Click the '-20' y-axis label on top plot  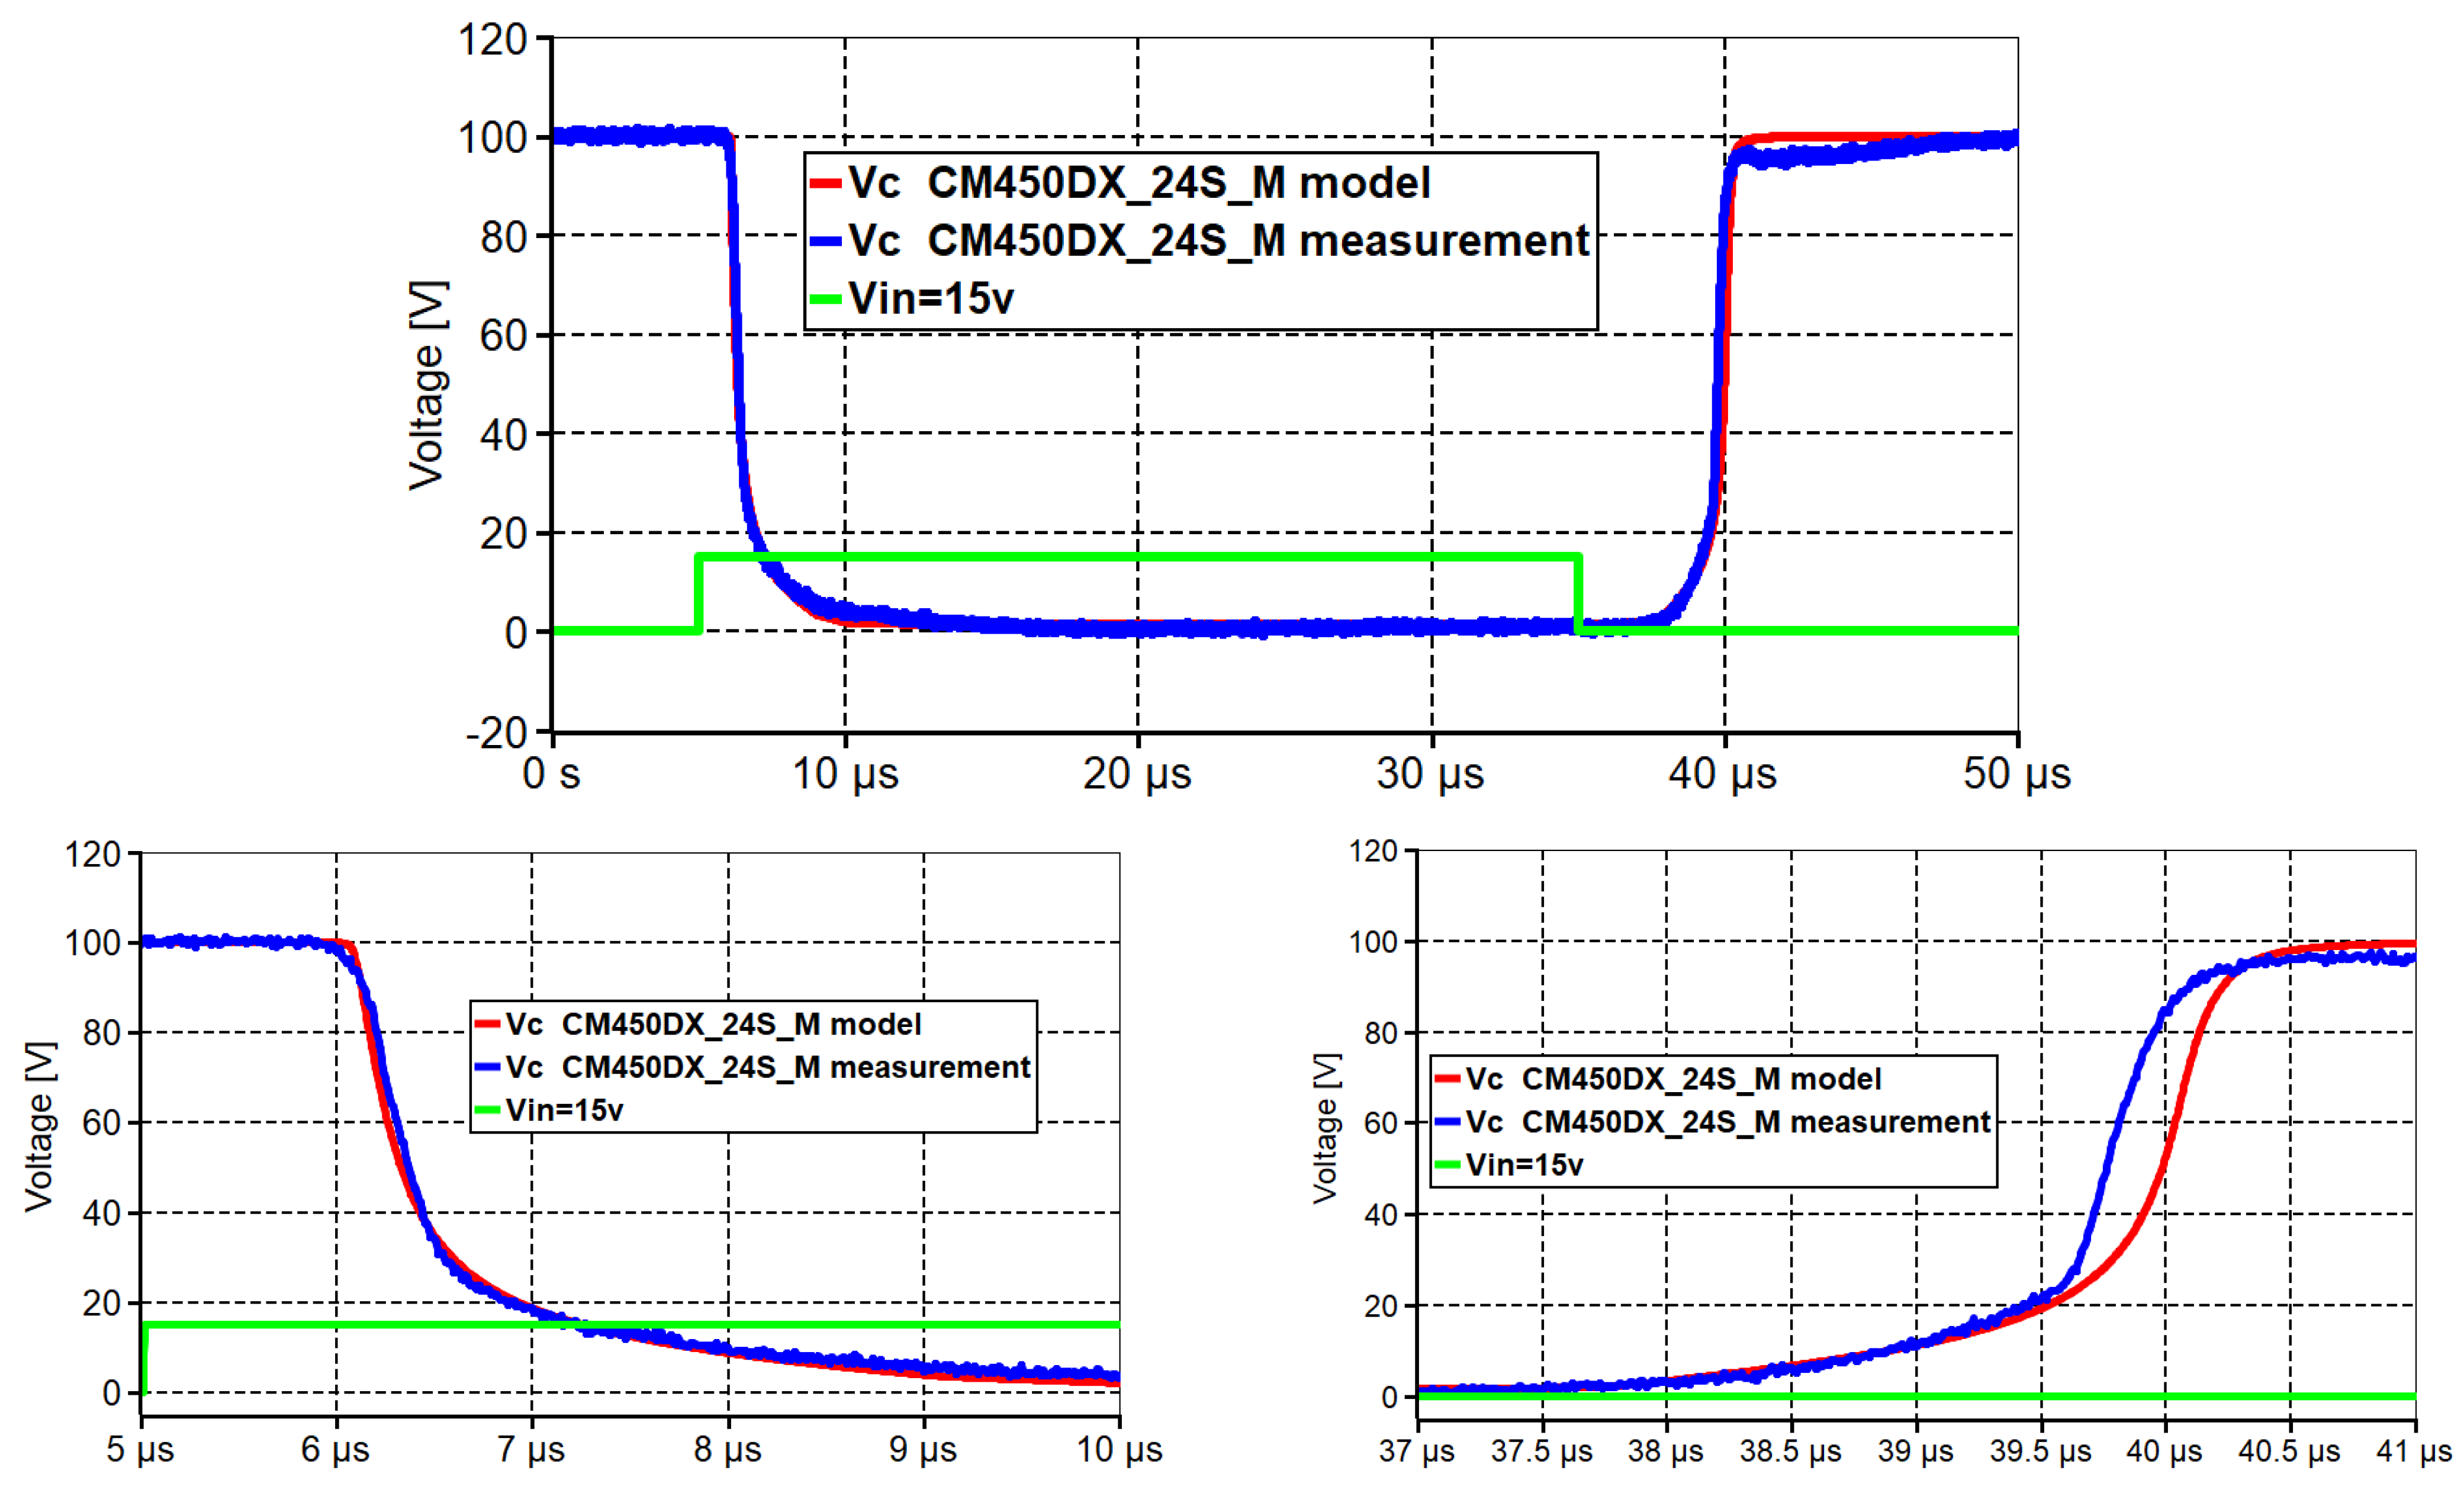pos(497,734)
